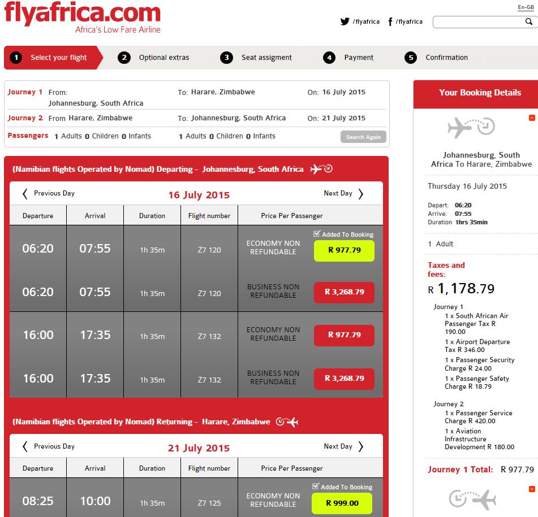Go to previous day from 21 July 2015

[49, 446]
